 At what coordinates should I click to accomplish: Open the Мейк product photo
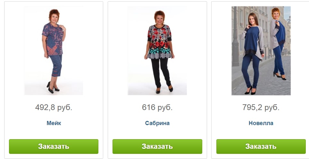(x=54, y=51)
